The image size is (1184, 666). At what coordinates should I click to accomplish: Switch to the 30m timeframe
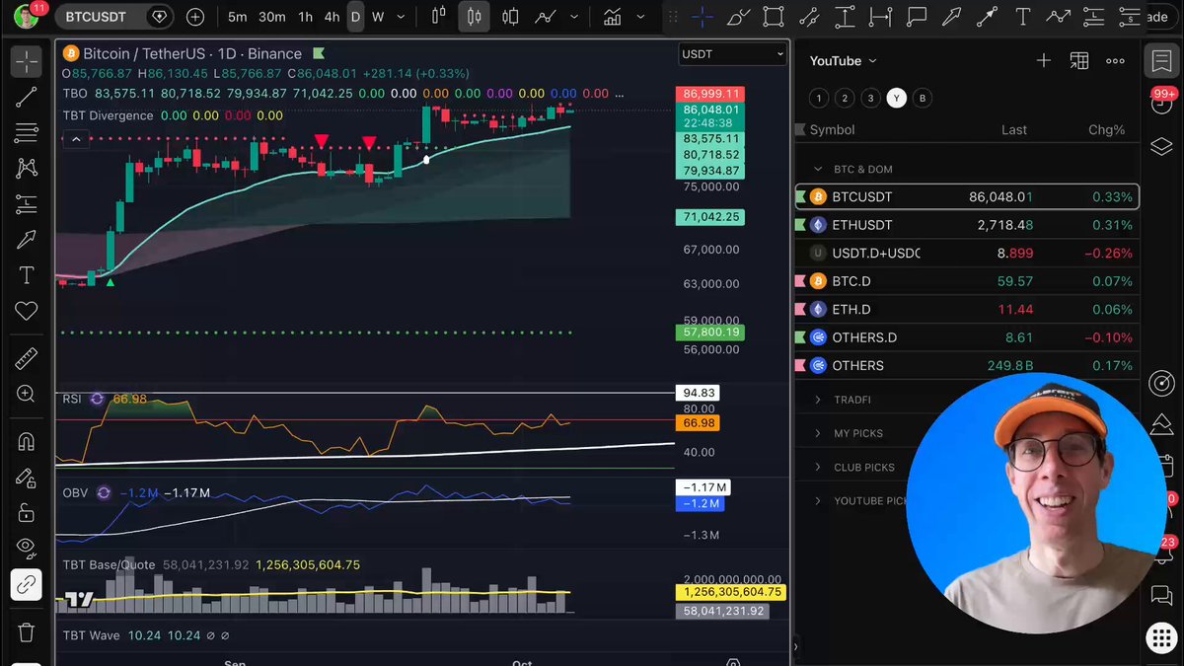tap(272, 17)
